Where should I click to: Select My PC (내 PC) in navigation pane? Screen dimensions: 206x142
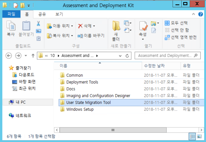coord(28,102)
